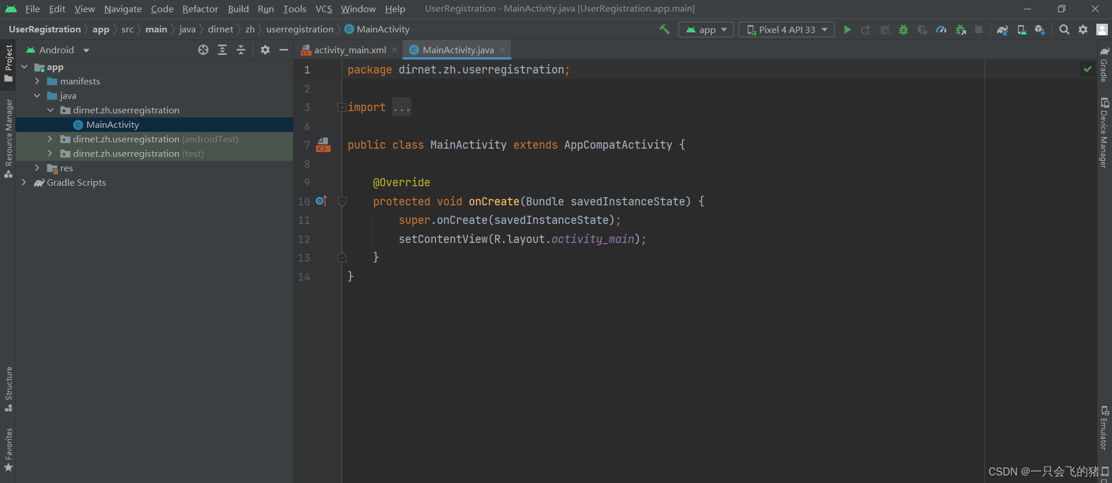Click the user account avatar icon
The height and width of the screenshot is (483, 1112).
pos(1102,30)
